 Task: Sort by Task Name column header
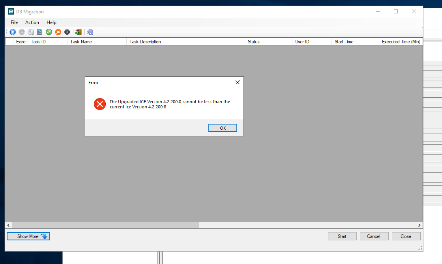(97, 42)
